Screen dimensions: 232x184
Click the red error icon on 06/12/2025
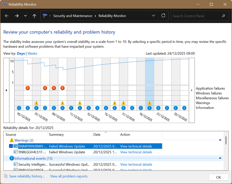tap(28, 88)
